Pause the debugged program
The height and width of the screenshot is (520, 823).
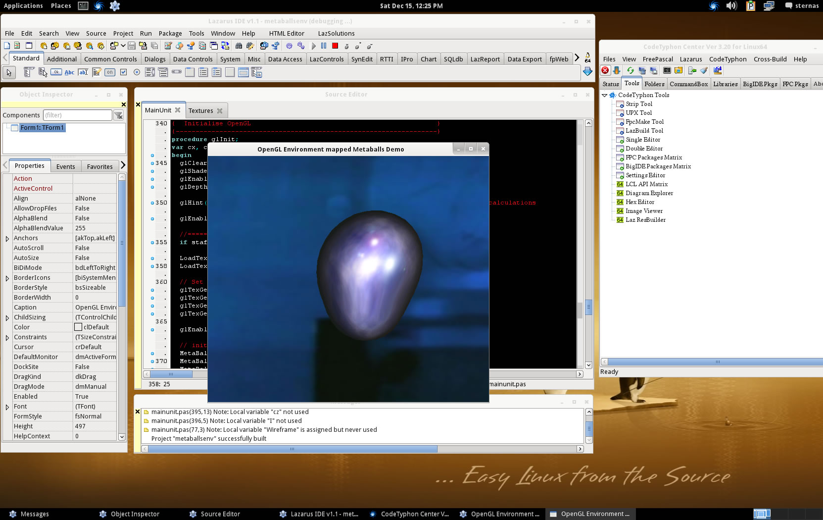(324, 46)
